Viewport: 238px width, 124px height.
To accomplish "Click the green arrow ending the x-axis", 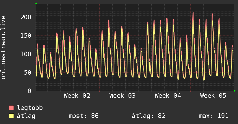I will coord(235,91).
